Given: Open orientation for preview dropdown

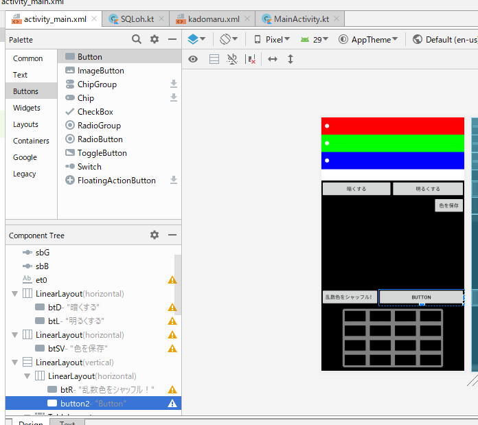Looking at the screenshot, I should 229,39.
